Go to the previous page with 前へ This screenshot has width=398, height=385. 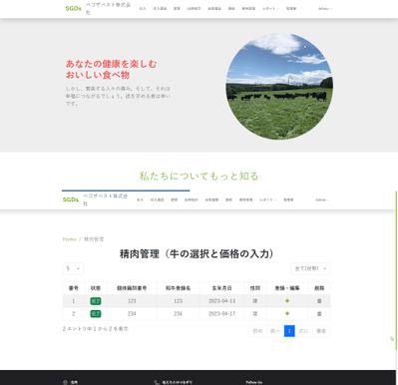pyautogui.click(x=275, y=331)
